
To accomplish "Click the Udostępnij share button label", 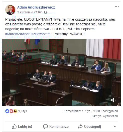I will coord(92,126).
